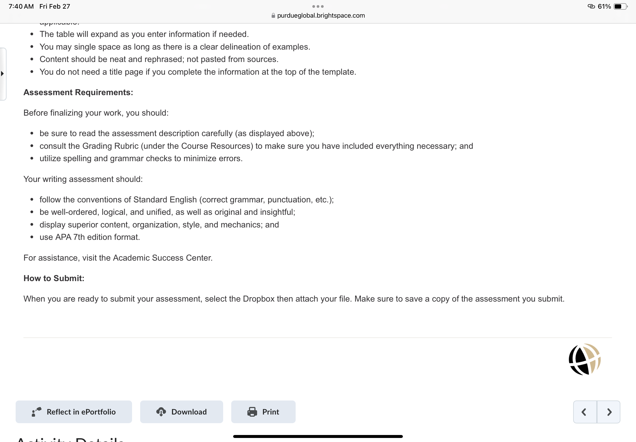Click the printer icon
The width and height of the screenshot is (636, 442).
pyautogui.click(x=252, y=412)
